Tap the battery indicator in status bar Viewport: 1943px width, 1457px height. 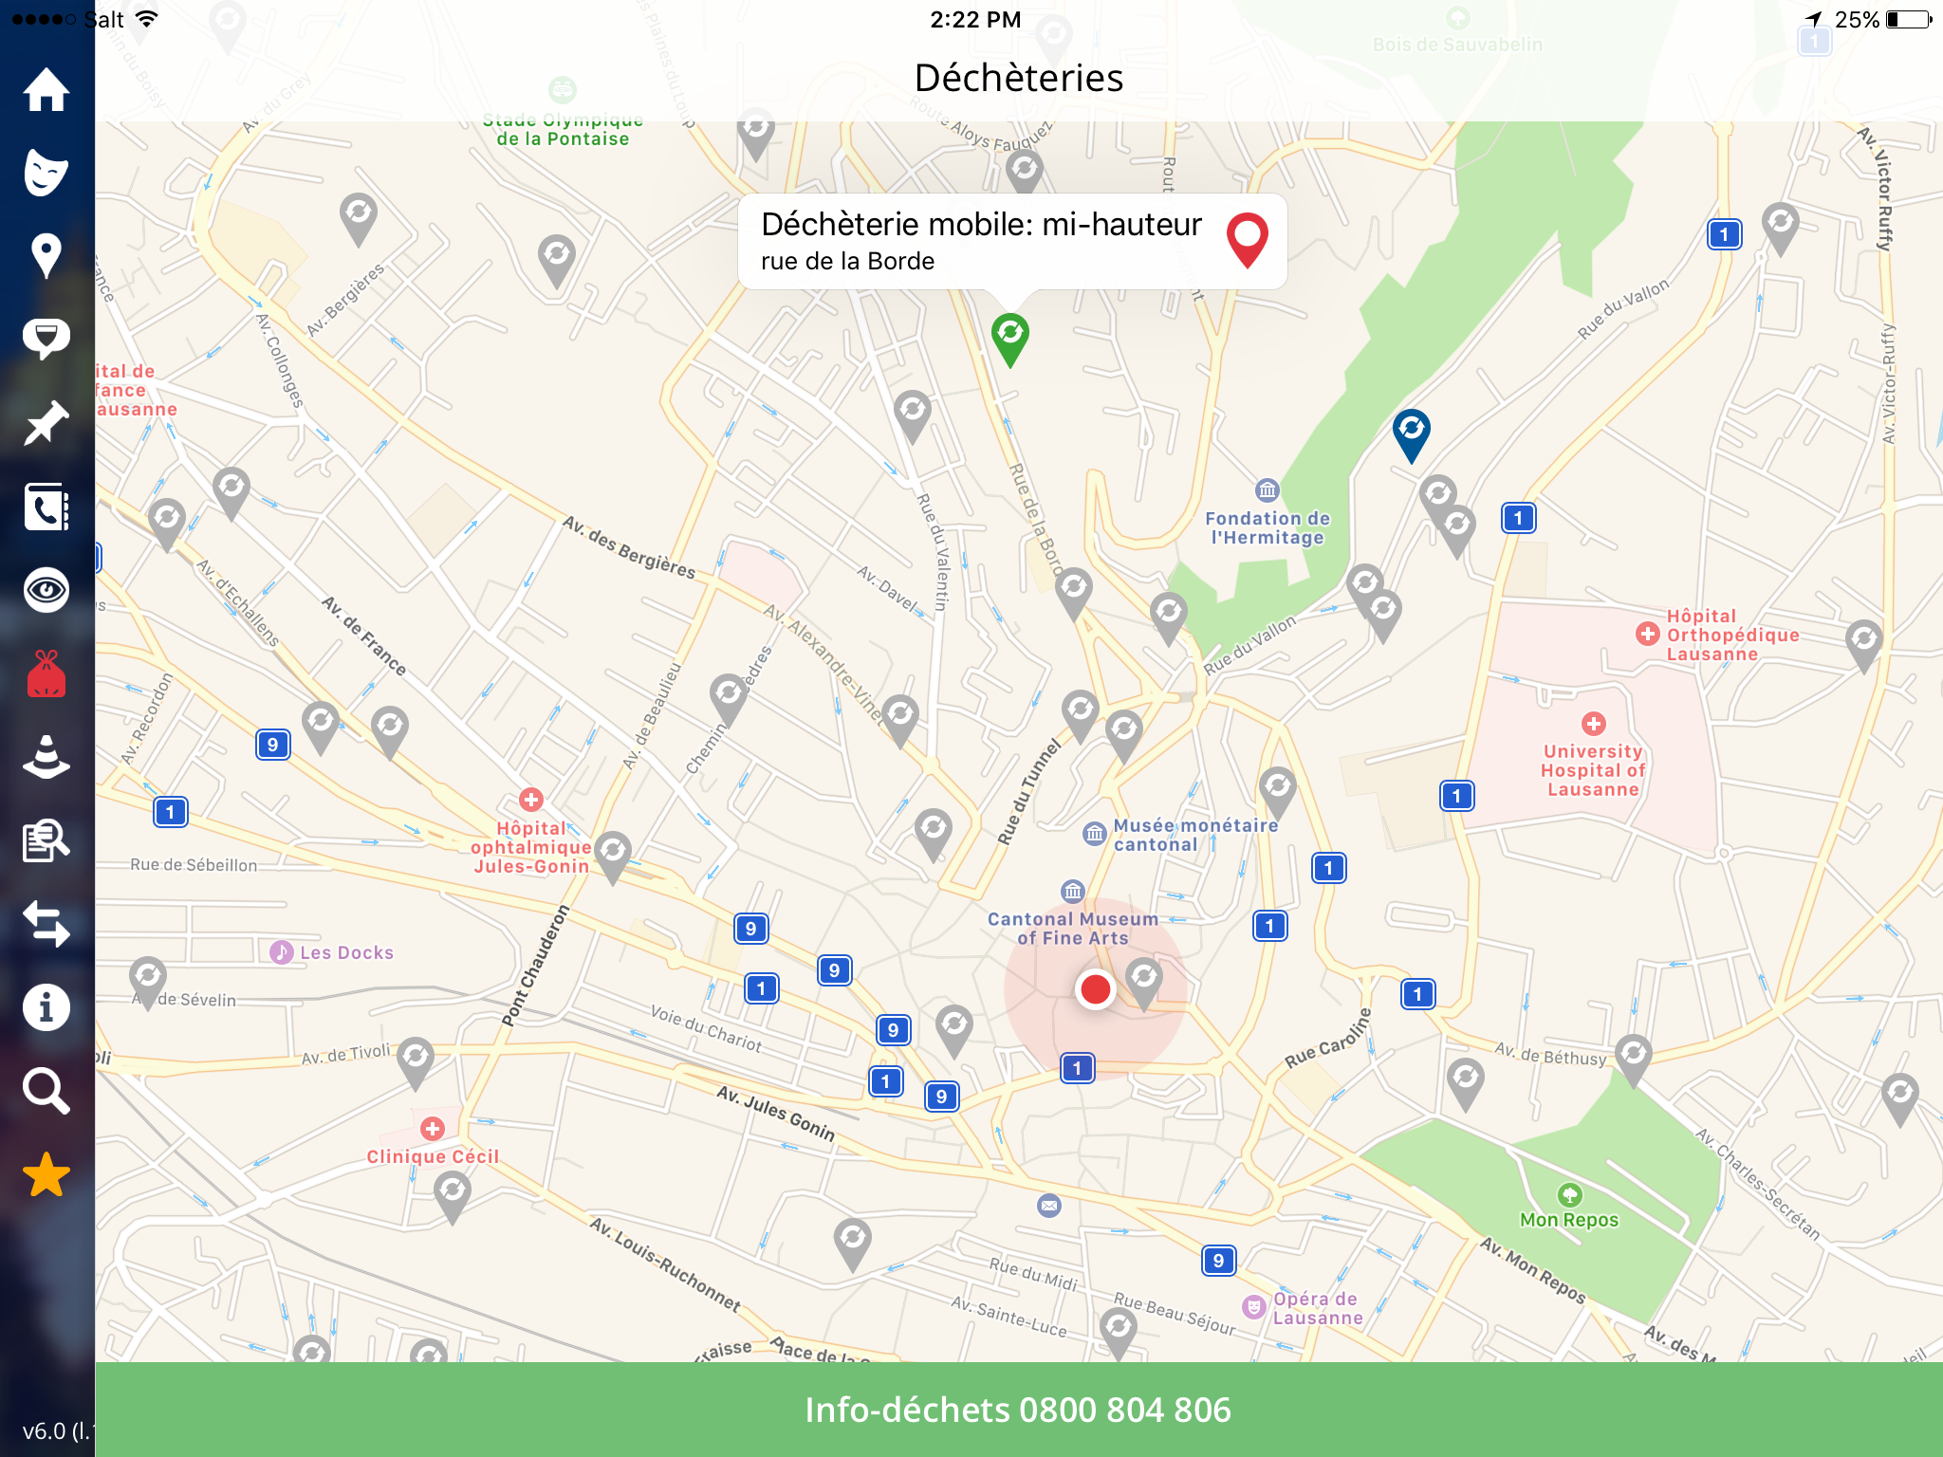(1909, 20)
